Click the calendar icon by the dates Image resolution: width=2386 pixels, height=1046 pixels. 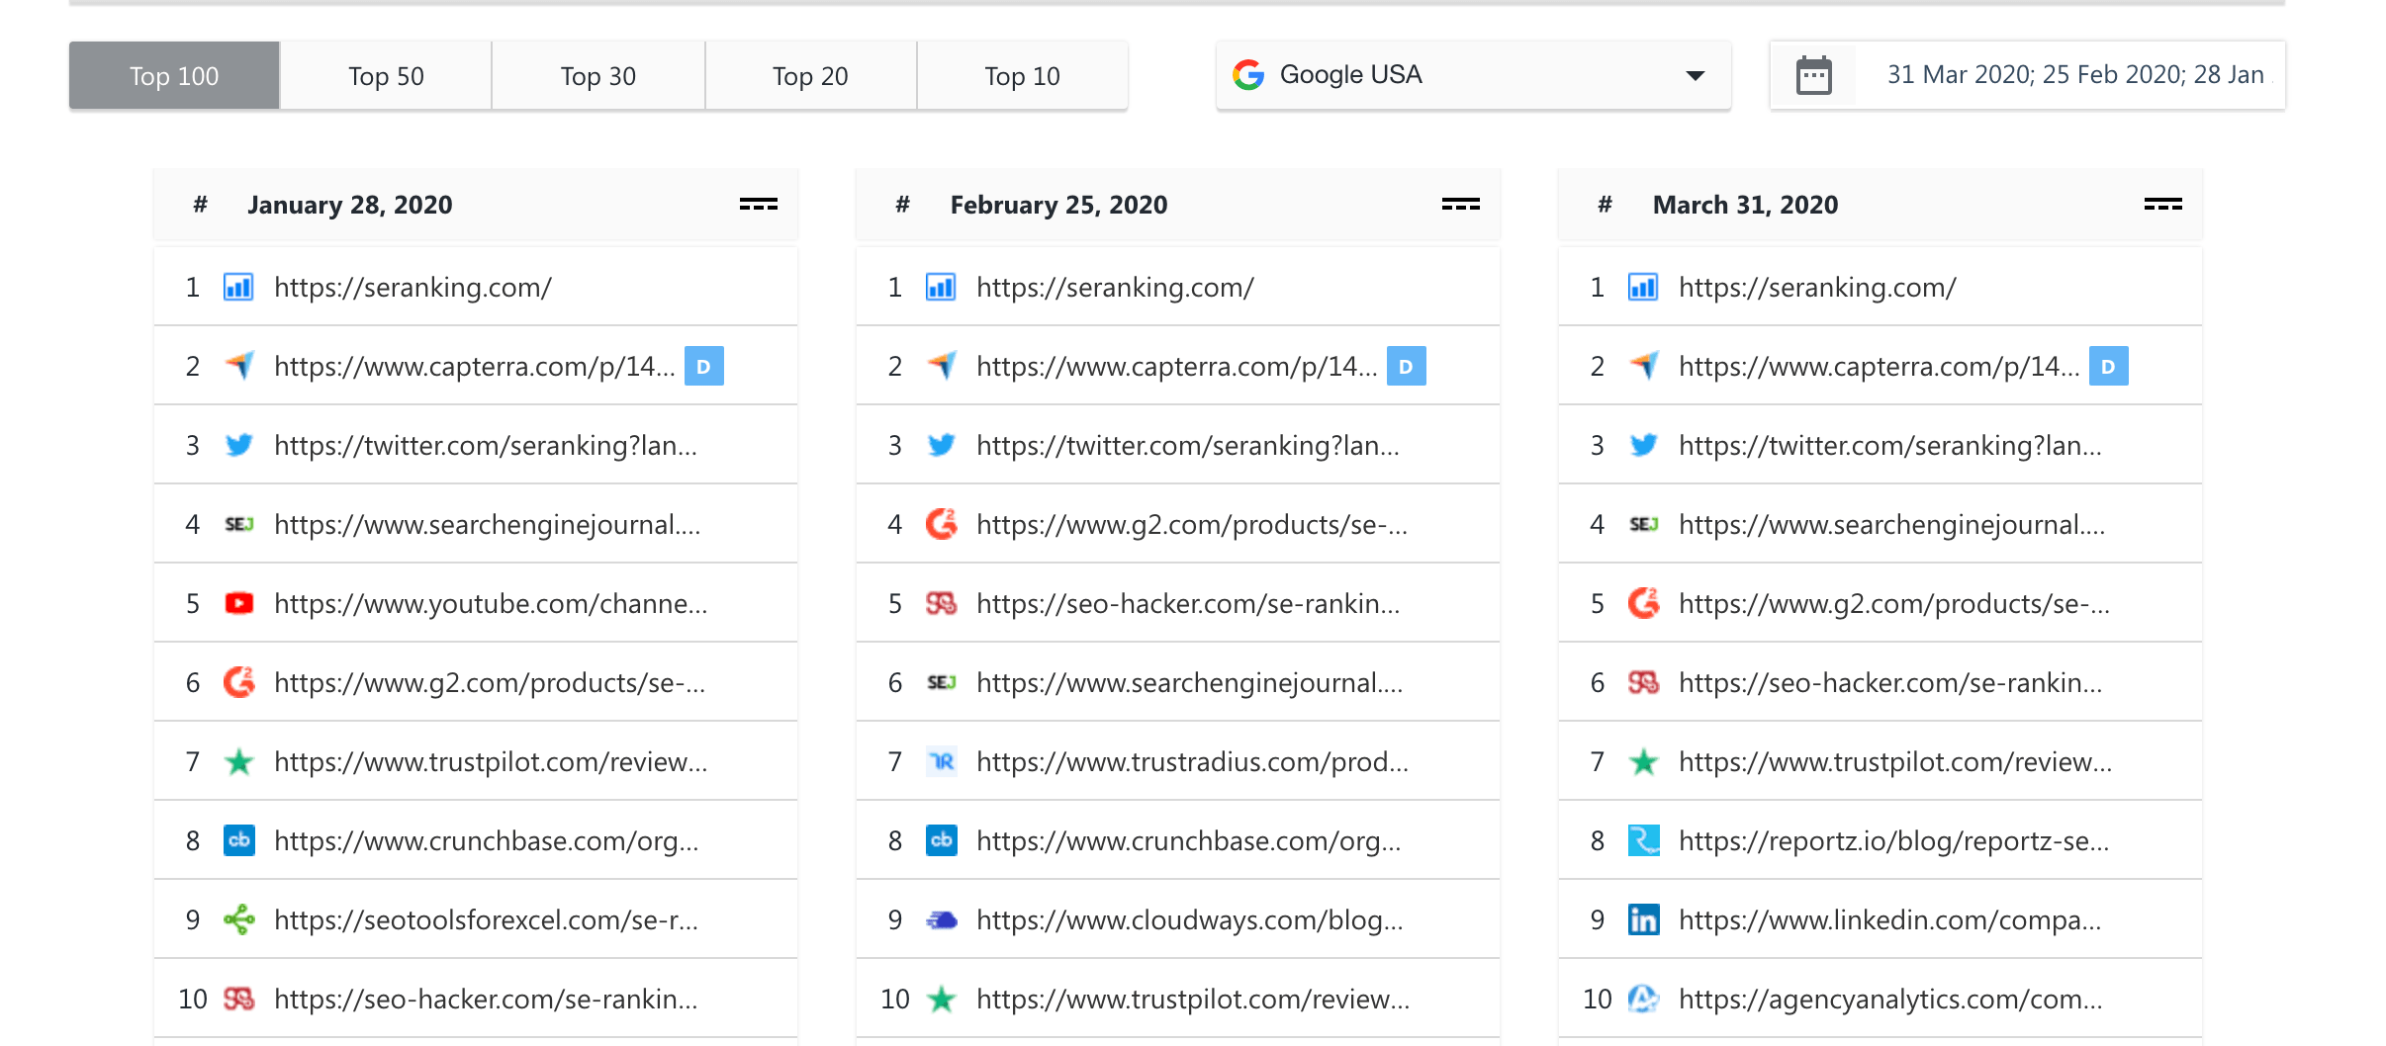(1813, 75)
